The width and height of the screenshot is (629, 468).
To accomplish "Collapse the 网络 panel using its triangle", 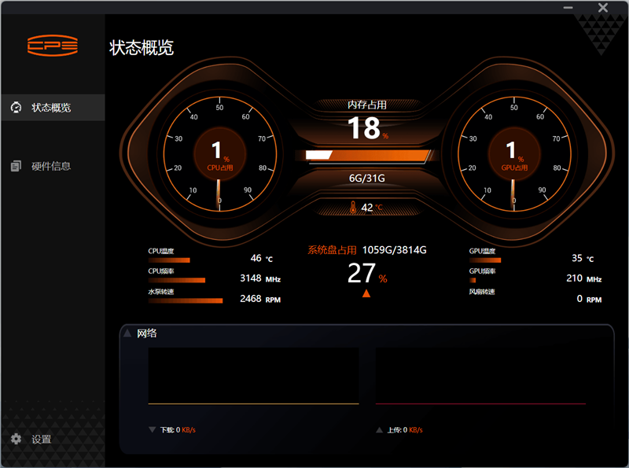I will (x=127, y=333).
